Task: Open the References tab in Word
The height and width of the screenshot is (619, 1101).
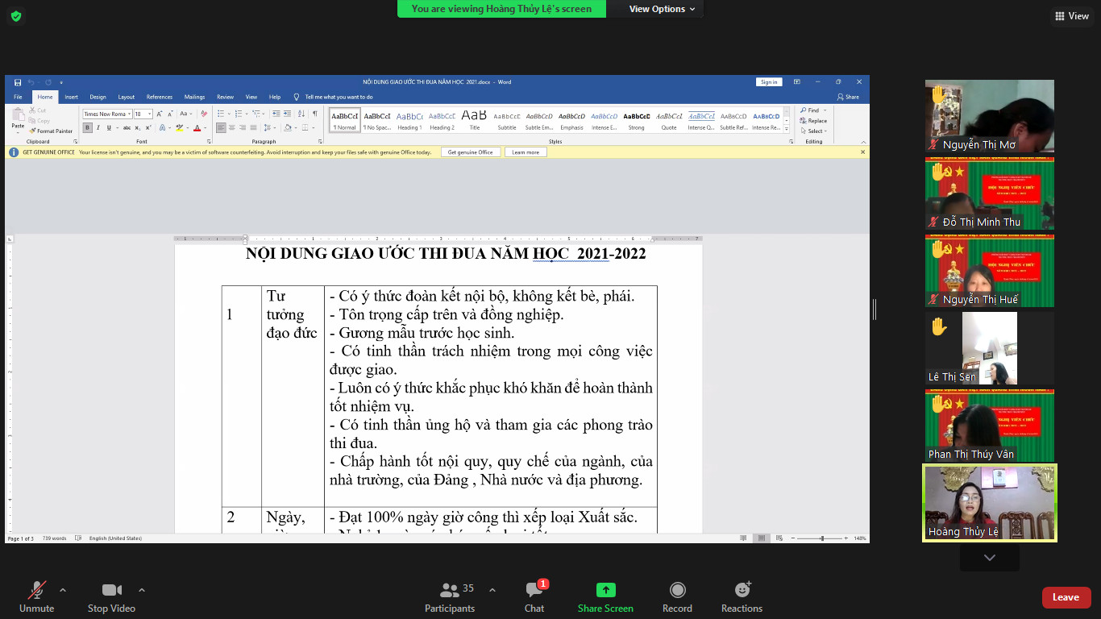Action: coord(160,97)
